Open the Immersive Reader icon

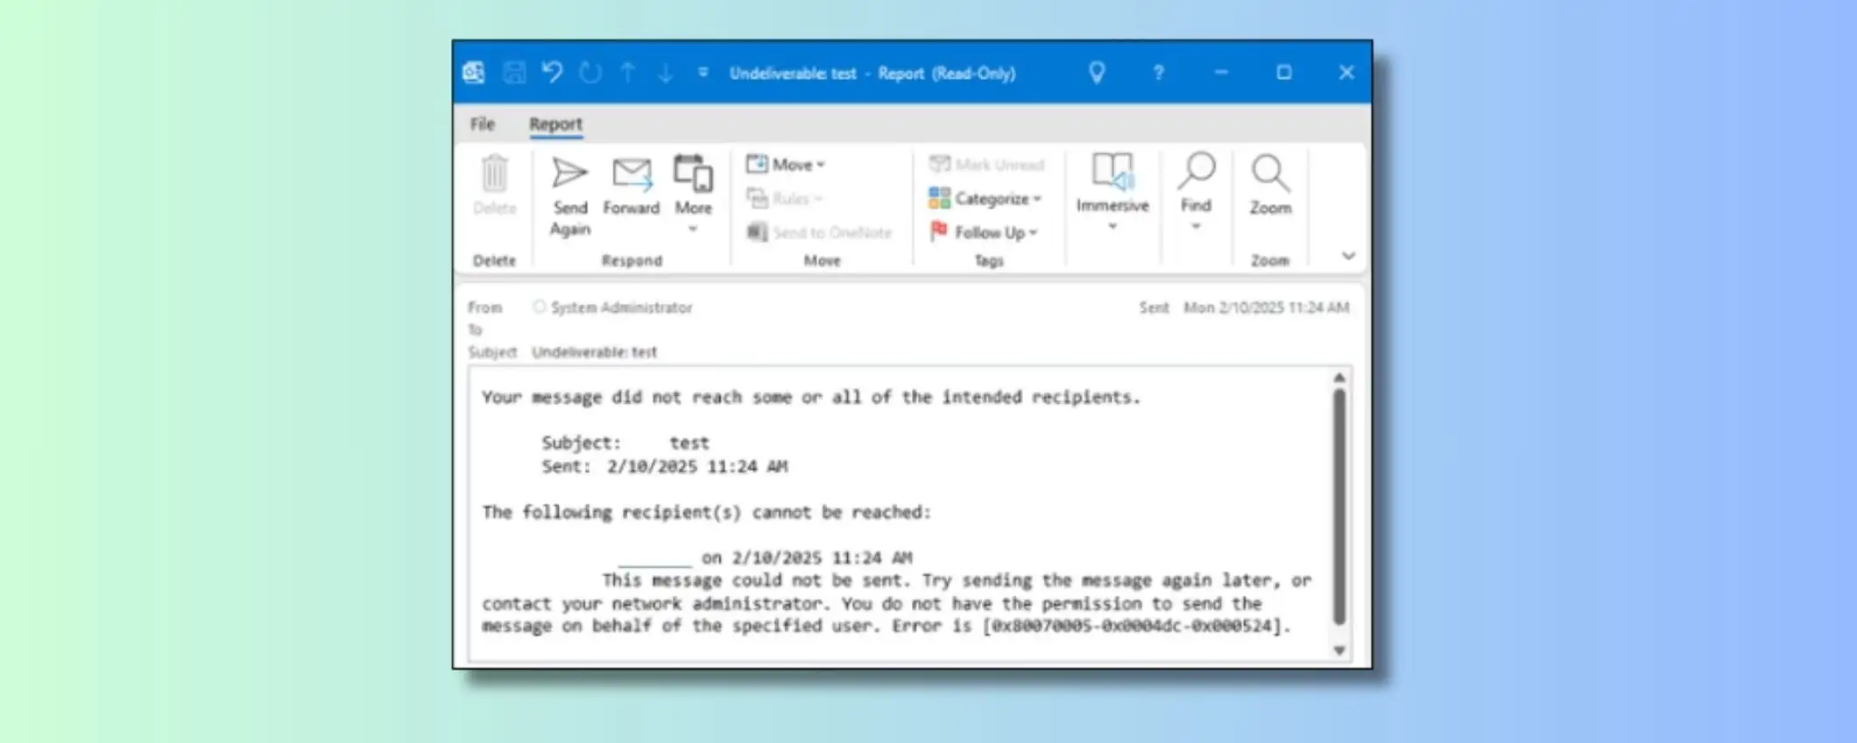(1112, 172)
